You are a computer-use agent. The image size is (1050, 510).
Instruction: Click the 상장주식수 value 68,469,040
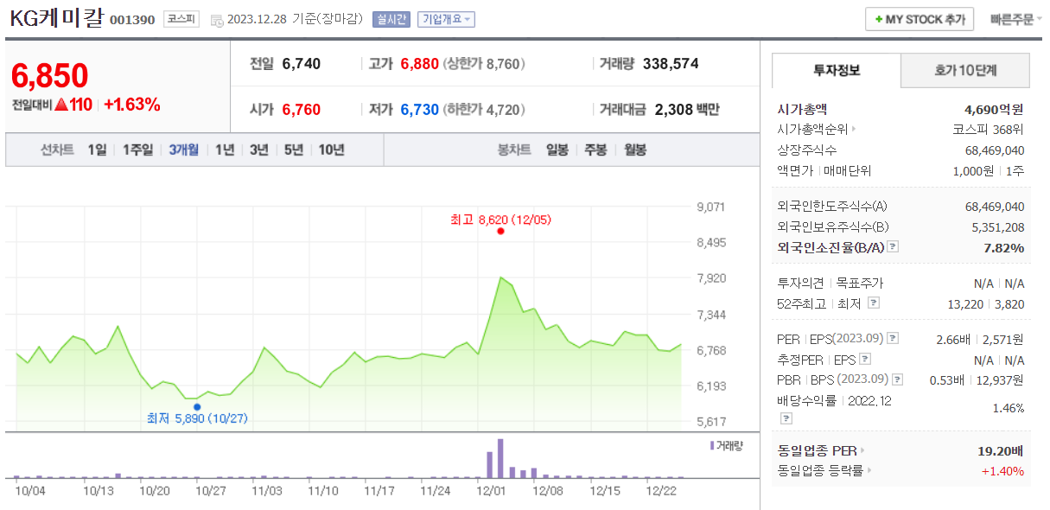tap(995, 150)
